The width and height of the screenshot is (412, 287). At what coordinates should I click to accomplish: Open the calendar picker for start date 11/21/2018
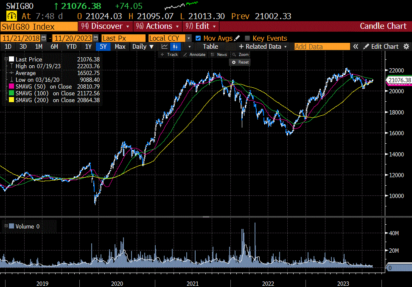coord(44,38)
